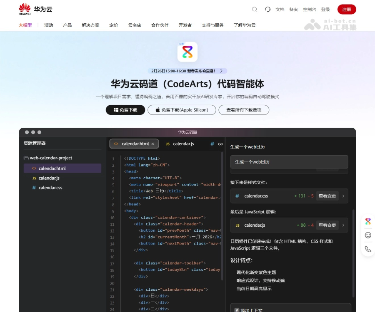Image resolution: width=375 pixels, height=312 pixels.
Task: Click the 注册 register button
Action: click(x=347, y=9)
